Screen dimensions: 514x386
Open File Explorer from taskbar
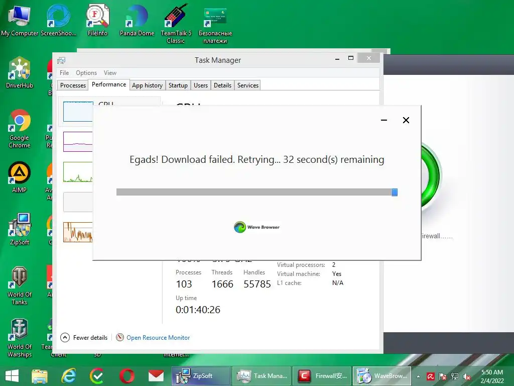(40, 376)
